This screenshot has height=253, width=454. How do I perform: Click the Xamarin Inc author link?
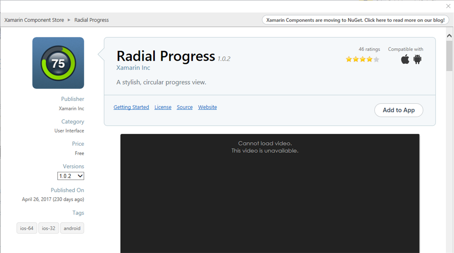pos(133,68)
